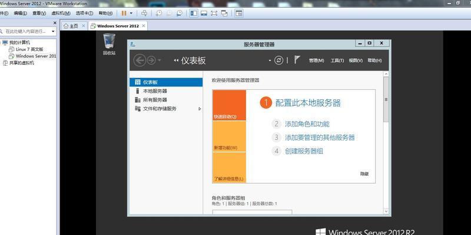Screen dimensions: 471x235
Task: Click the Server Manager vertical scrollbar thumb
Action: pyautogui.click(x=386, y=99)
